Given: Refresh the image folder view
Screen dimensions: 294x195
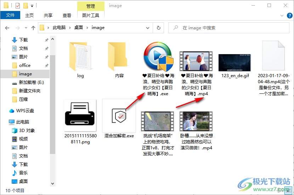Looking at the screenshot, I should pos(159,28).
